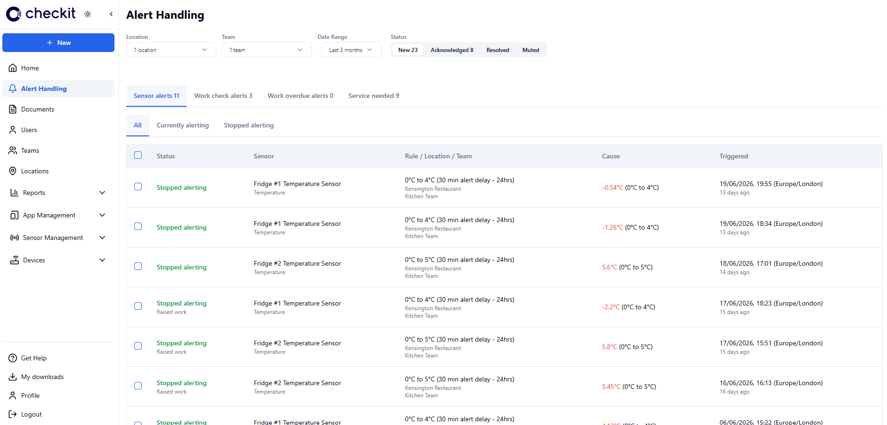Switch to Work check alerts tab

tap(223, 96)
